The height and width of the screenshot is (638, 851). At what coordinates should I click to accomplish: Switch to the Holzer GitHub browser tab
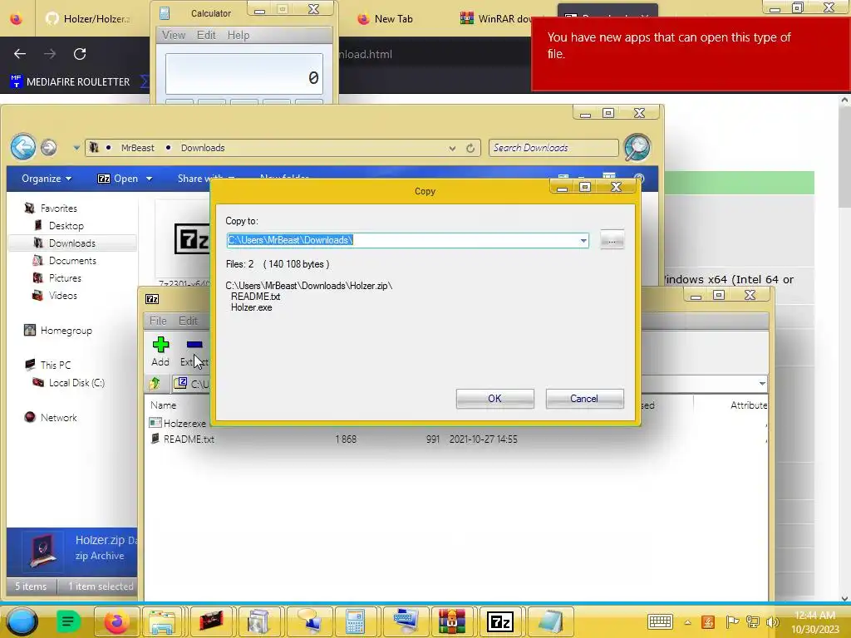click(90, 19)
